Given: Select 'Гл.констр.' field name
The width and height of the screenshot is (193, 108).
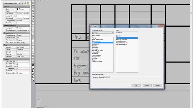Looking at the screenshot, I should [95, 44].
